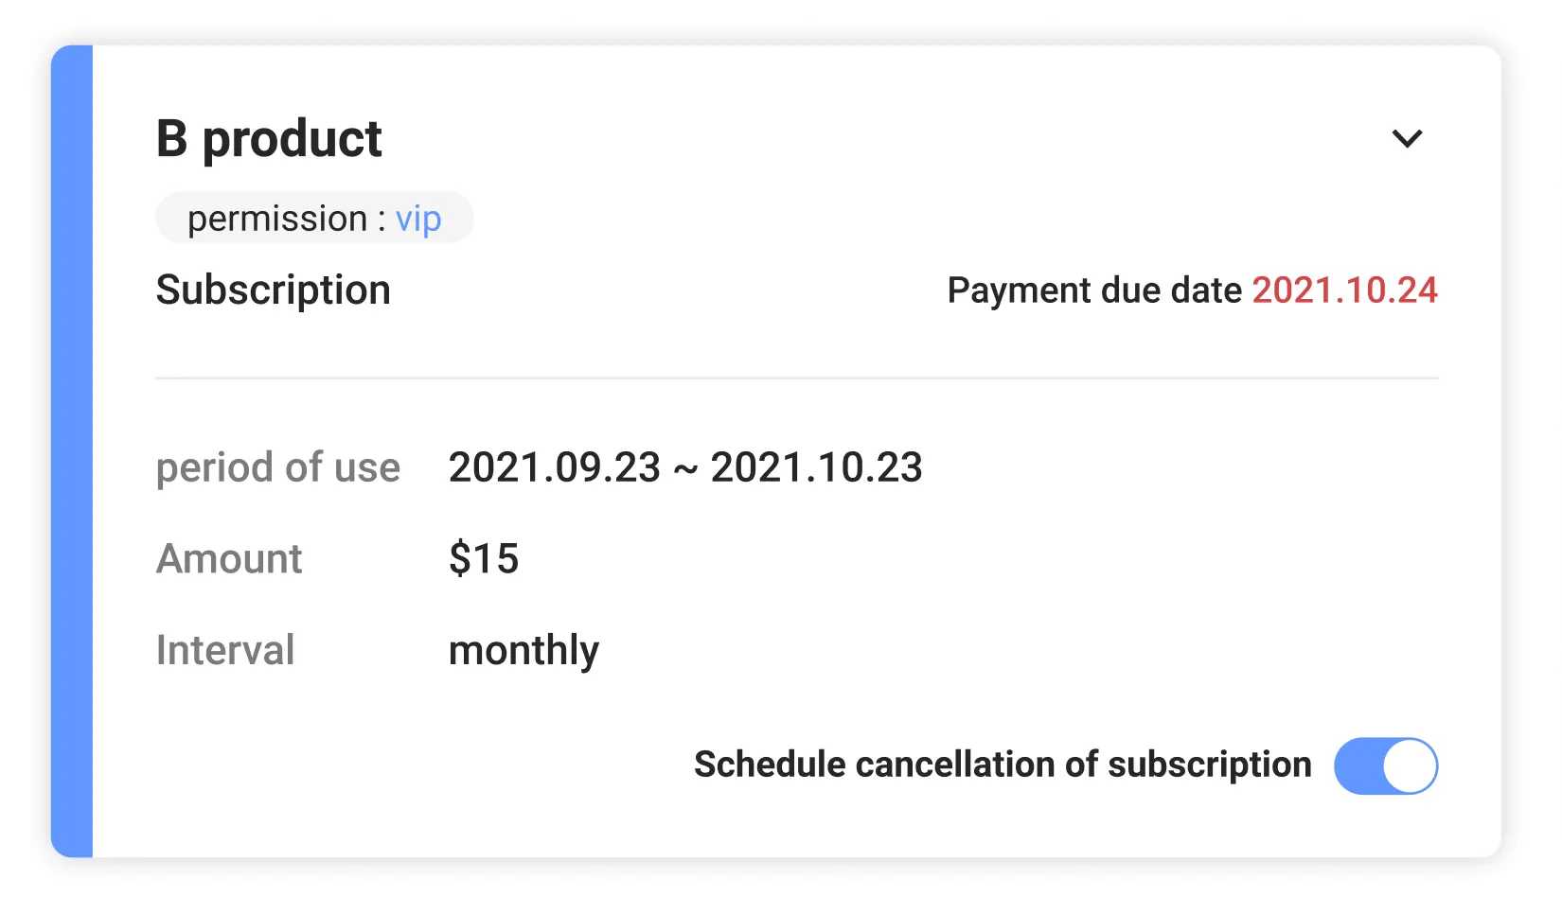Viewport: 1562px width, 914px height.
Task: Toggle the schedule cancellation switch
Action: [1385, 765]
